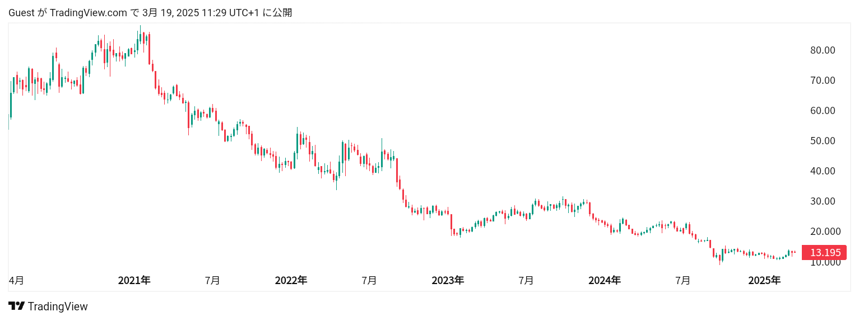Click the 10.000 price axis label
Viewport: 859px width, 321px height.
point(825,262)
